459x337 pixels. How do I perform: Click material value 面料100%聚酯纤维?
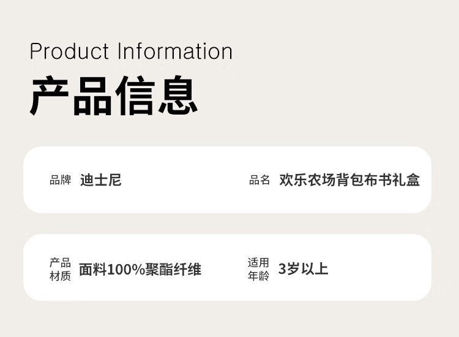click(x=140, y=269)
